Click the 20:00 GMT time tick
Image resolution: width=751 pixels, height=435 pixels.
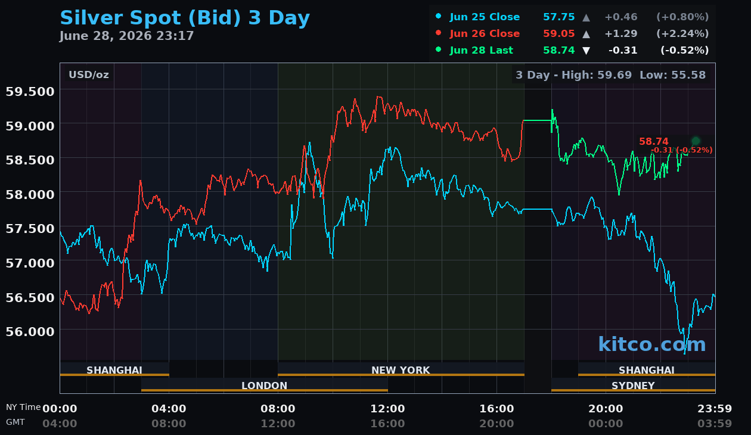point(496,424)
